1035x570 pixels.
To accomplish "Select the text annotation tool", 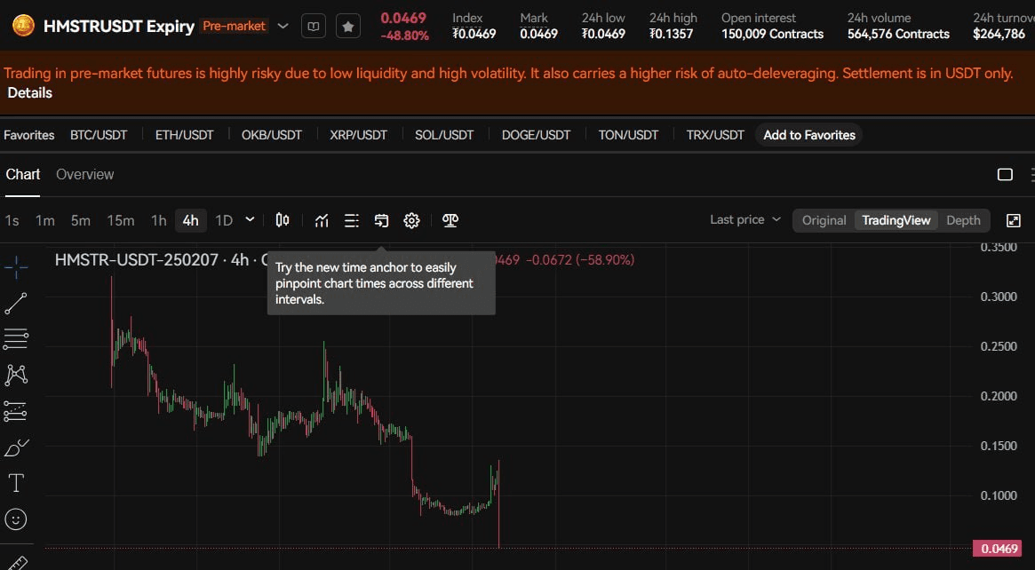I will (16, 484).
